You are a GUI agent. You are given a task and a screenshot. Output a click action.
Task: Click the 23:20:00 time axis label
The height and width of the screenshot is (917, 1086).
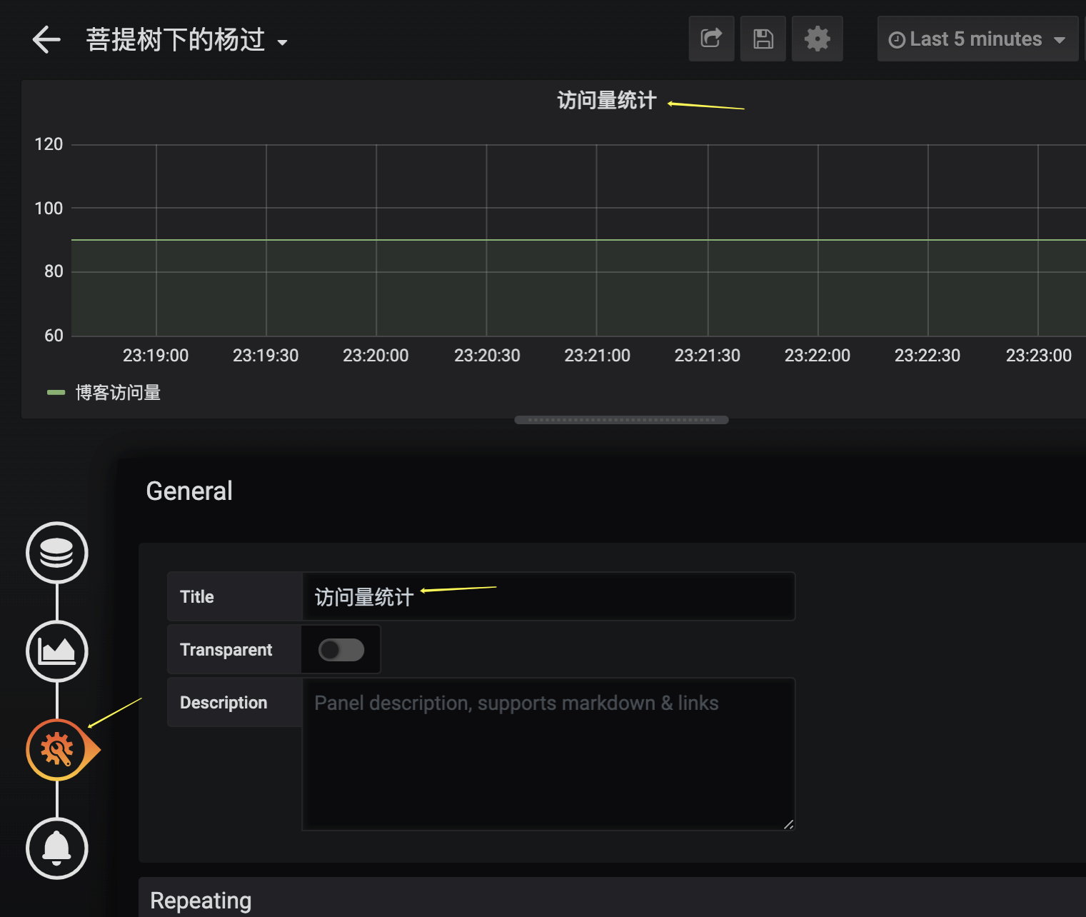(376, 356)
